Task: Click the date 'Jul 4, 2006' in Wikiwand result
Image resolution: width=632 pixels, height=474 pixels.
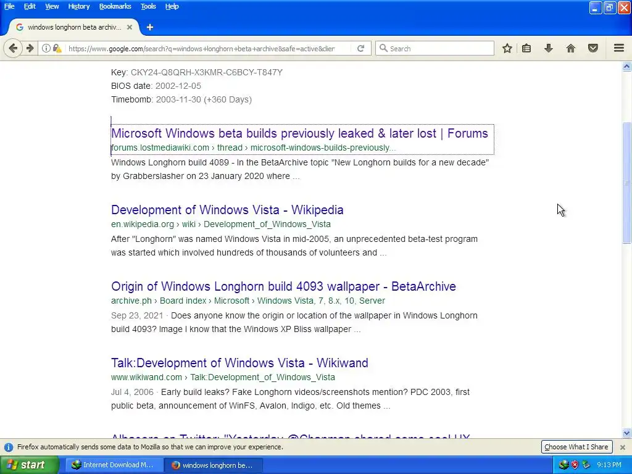Action: [132, 392]
